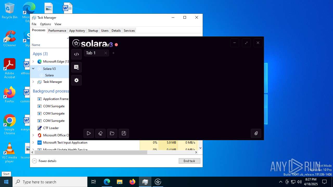Maximize the Solara window with expand arrows

point(246,43)
